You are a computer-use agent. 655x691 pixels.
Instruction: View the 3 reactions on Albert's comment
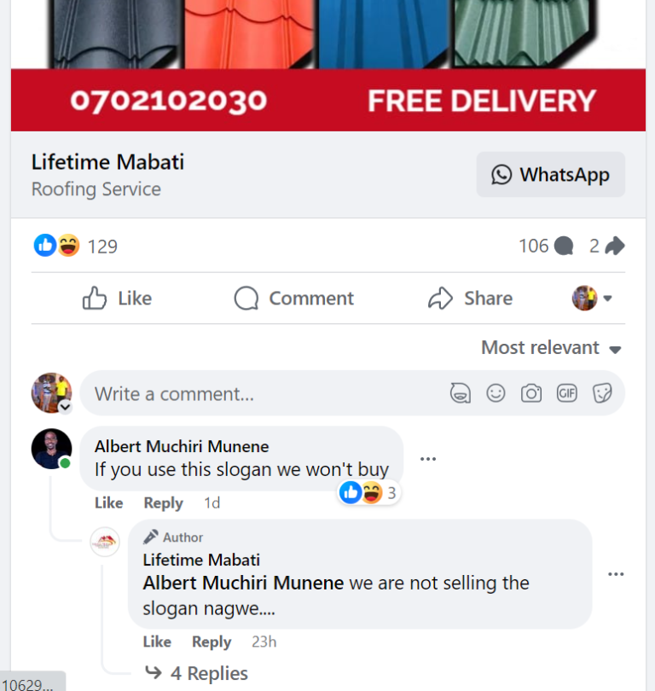click(x=367, y=492)
